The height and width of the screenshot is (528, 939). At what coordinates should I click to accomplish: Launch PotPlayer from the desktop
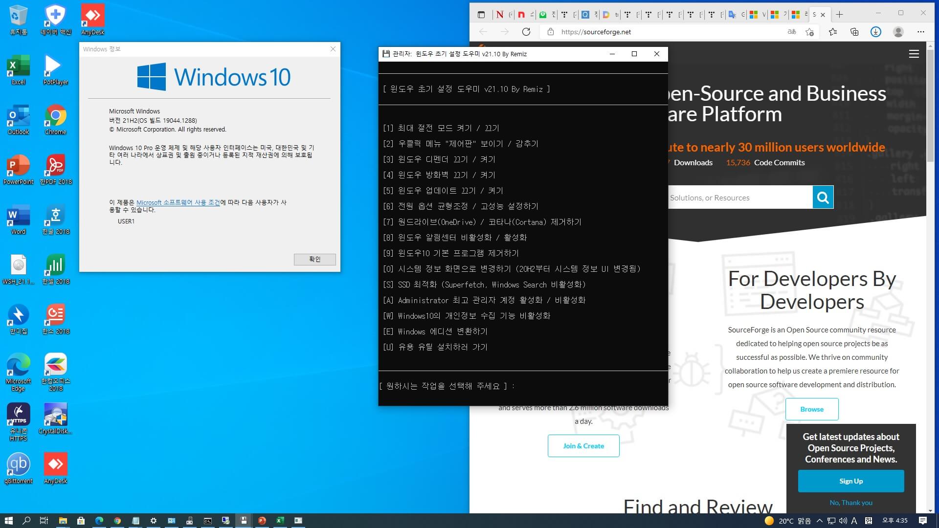pyautogui.click(x=55, y=69)
